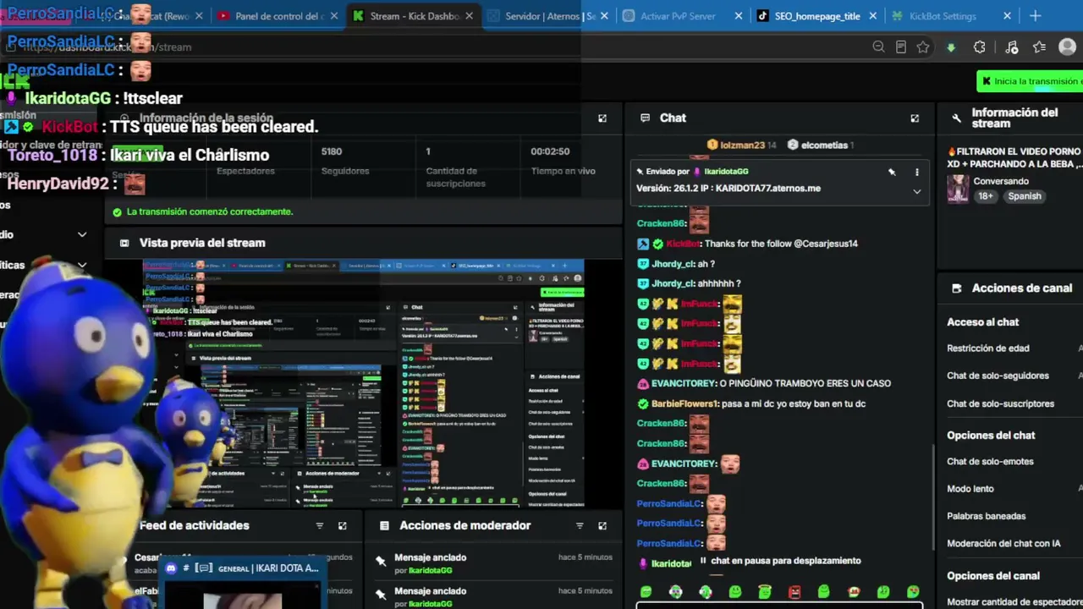Open reader mode from the address bar

(901, 47)
